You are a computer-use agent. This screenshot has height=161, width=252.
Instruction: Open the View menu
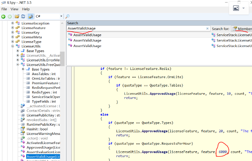[x=14, y=9]
